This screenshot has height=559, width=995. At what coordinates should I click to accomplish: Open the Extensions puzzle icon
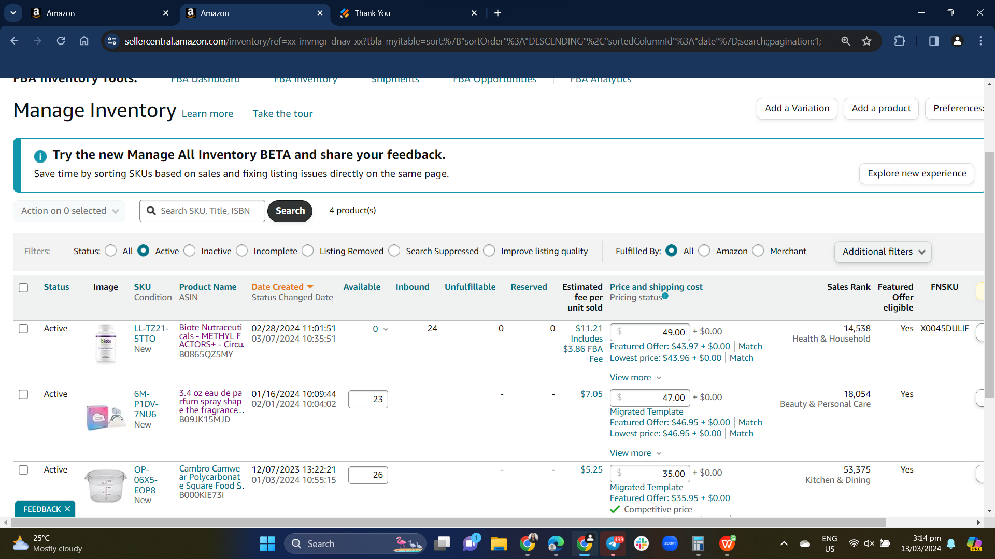click(900, 41)
